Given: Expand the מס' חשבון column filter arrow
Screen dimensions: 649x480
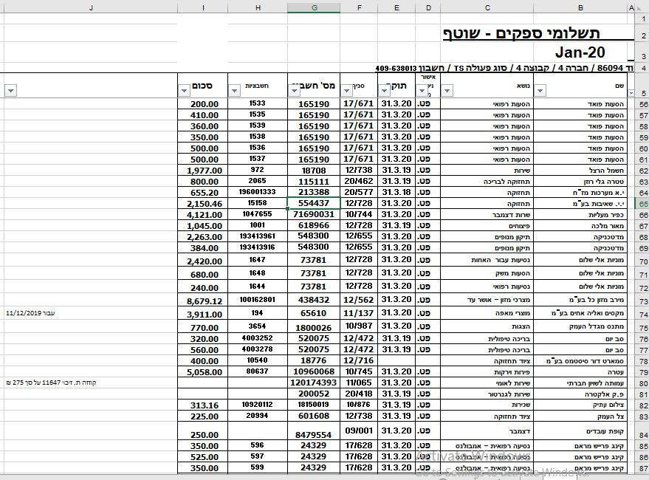Looking at the screenshot, I should 294,91.
